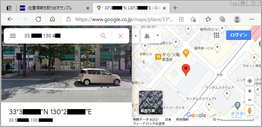Screen dimensions: 262x127
Task: Click the ログイン button
Action: point(239,35)
